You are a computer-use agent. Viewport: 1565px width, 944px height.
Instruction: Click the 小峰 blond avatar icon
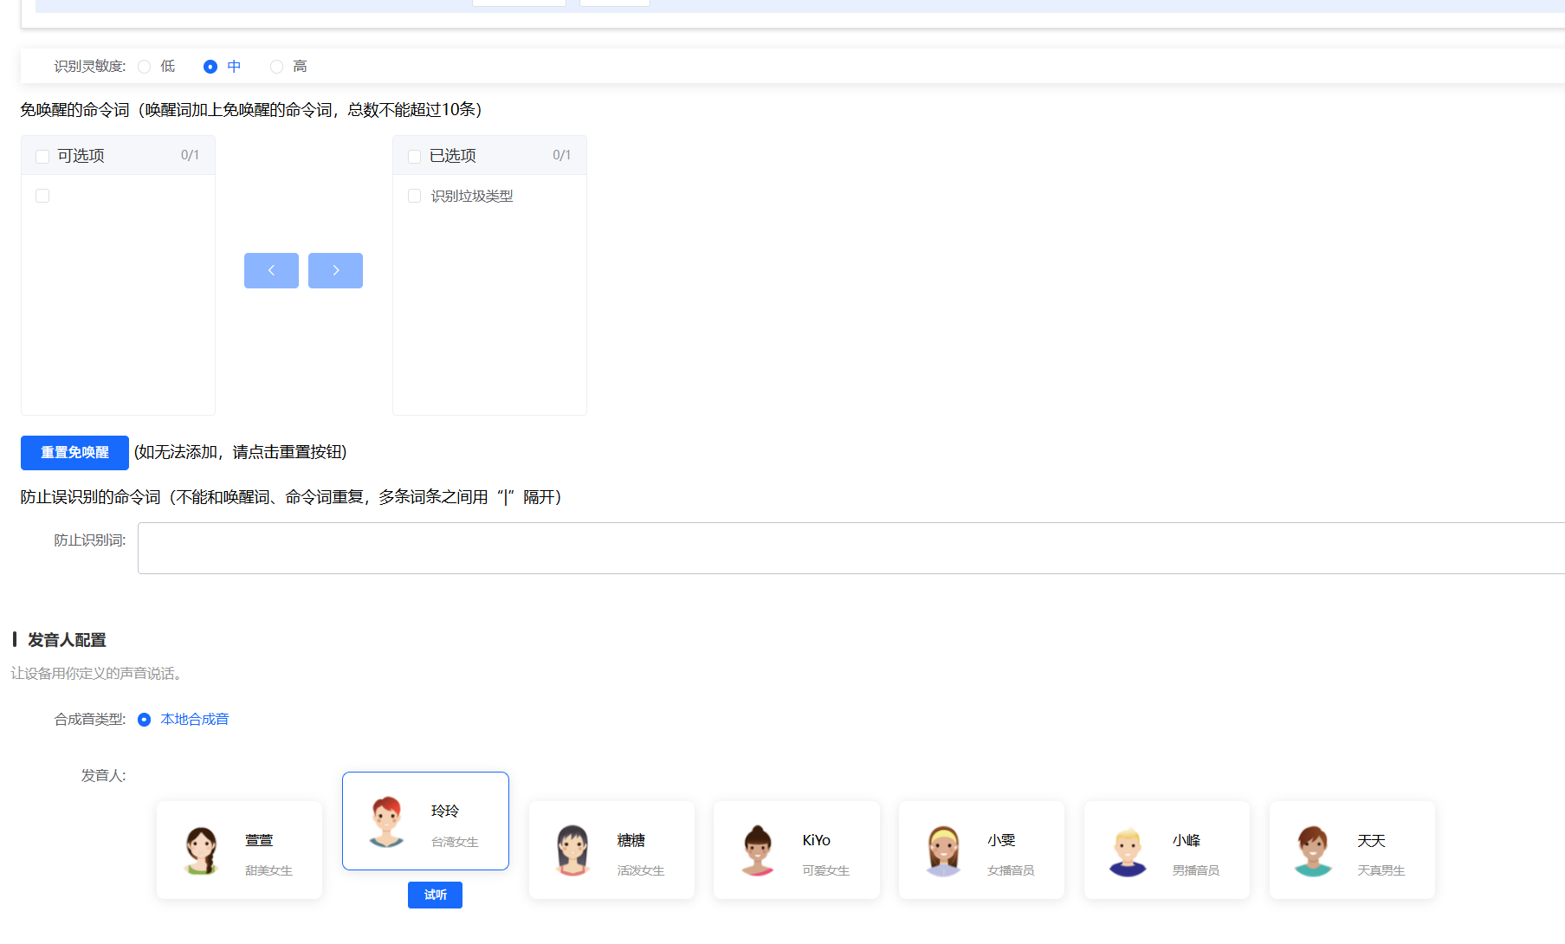1128,850
